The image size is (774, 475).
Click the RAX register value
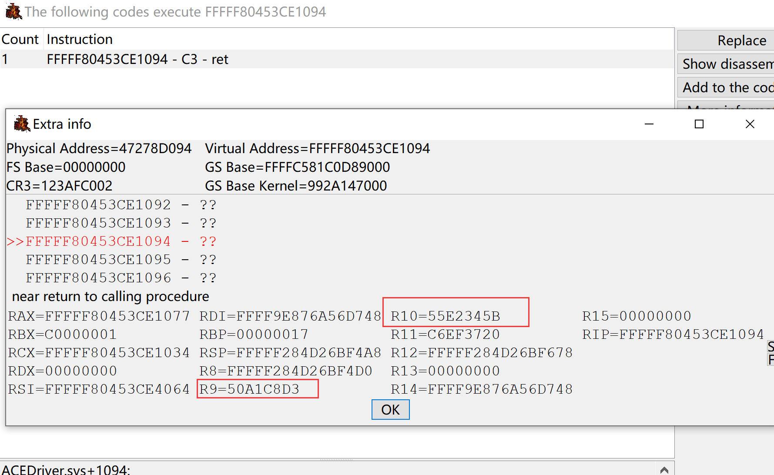tap(99, 316)
